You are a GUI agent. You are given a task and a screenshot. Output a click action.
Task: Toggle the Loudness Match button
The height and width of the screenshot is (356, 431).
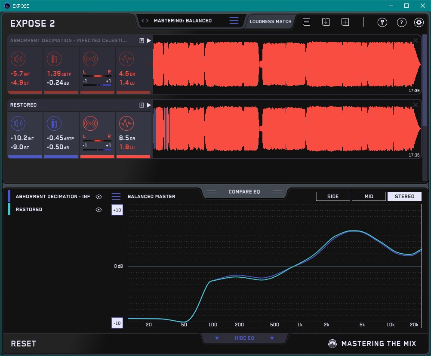click(x=271, y=21)
